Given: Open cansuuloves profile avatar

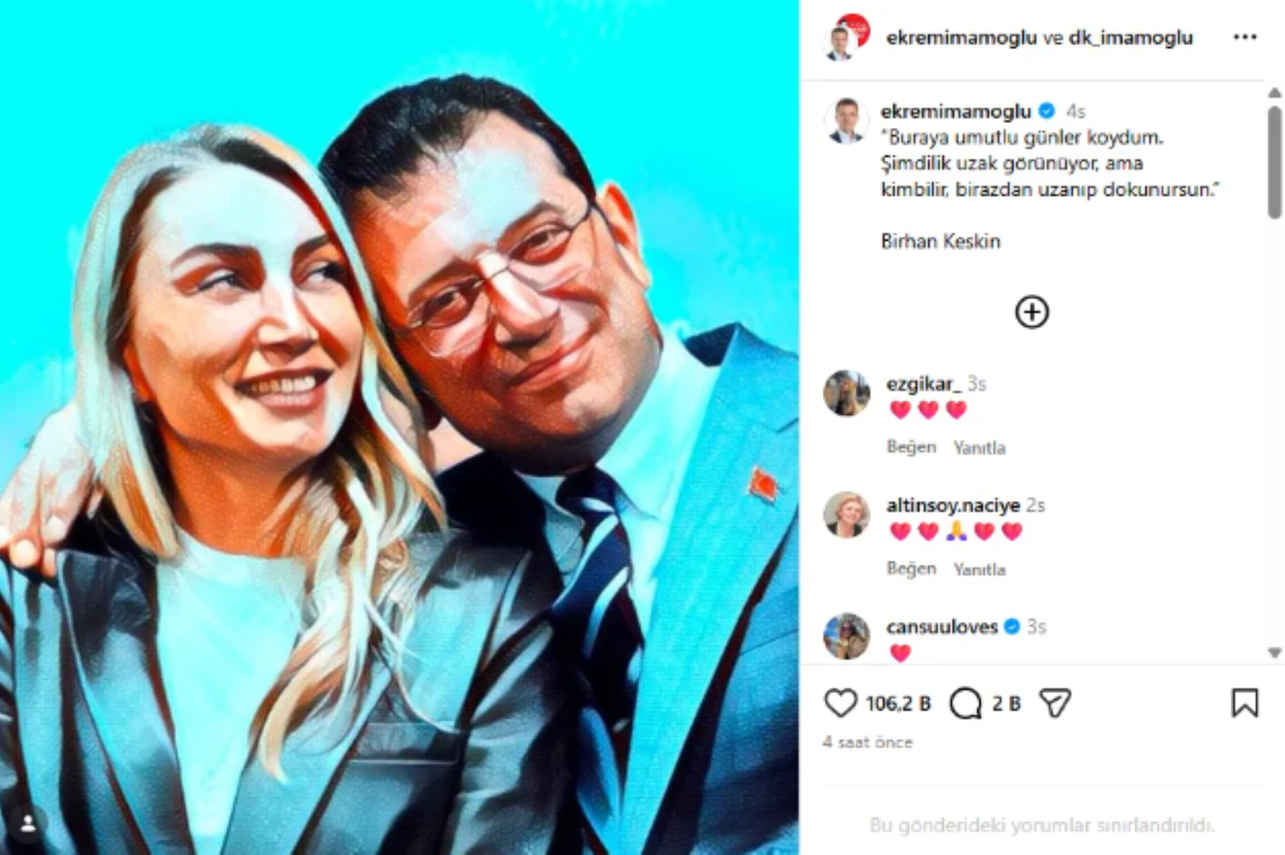Looking at the screenshot, I should [847, 636].
